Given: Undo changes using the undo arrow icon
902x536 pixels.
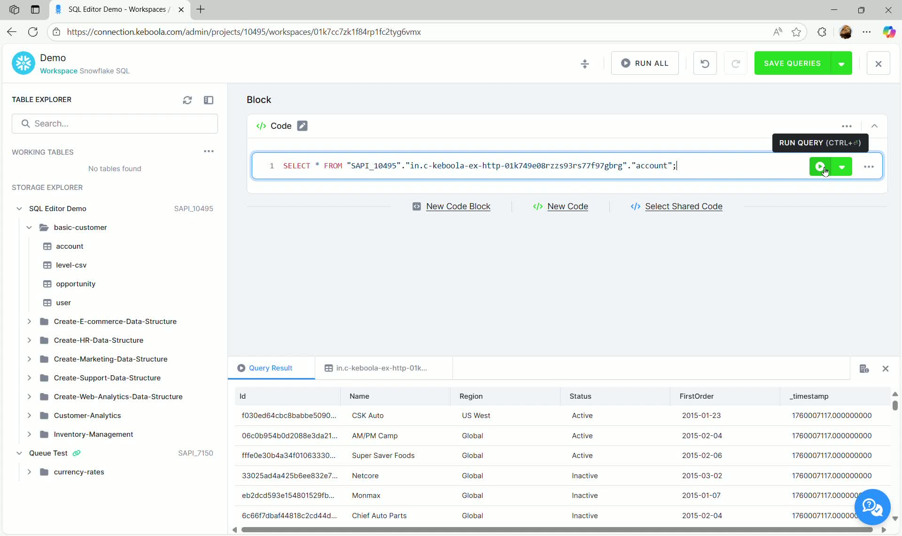Looking at the screenshot, I should [x=705, y=63].
